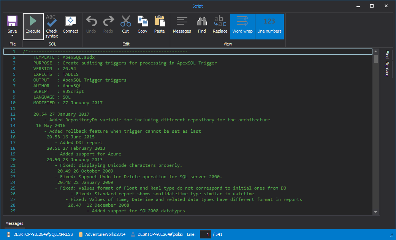Click the Line number input field
This screenshot has width=396, height=240.
[205, 234]
